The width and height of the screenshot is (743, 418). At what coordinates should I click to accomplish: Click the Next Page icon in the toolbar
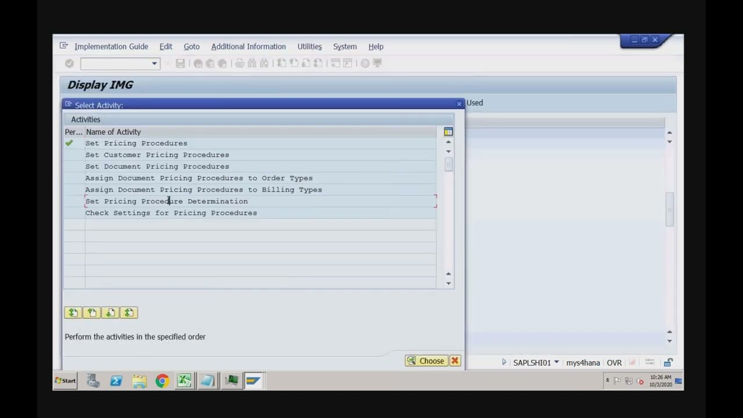point(306,63)
